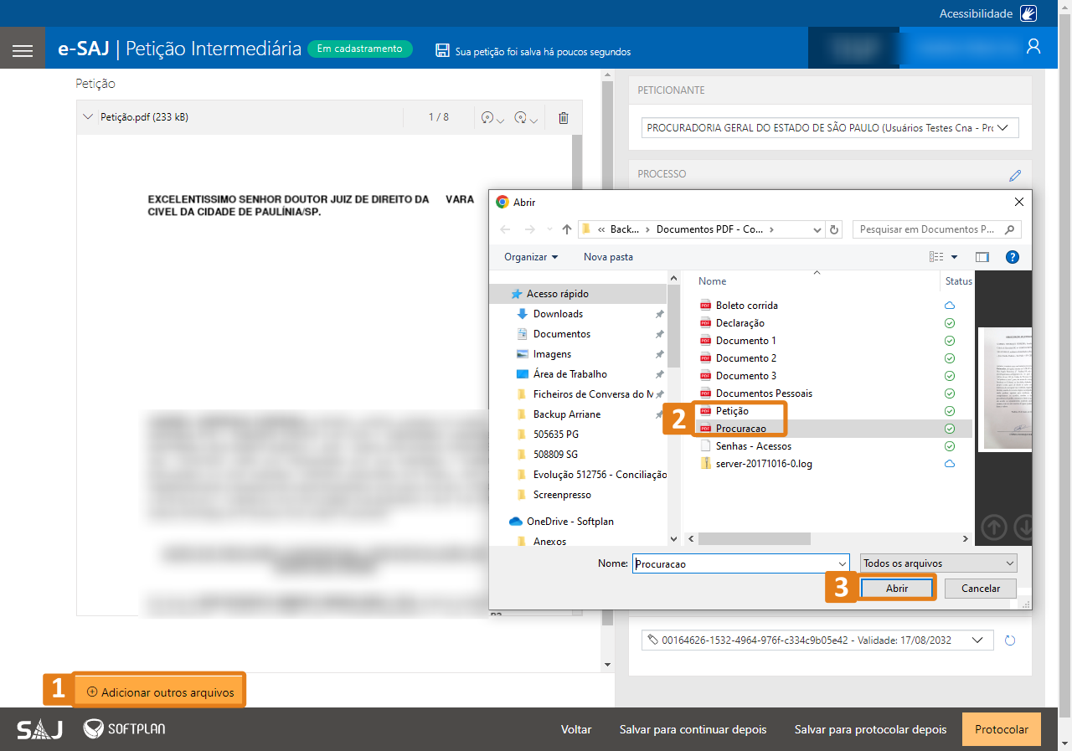
Task: Collapse the Petição.pdf document panel
Action: [88, 117]
